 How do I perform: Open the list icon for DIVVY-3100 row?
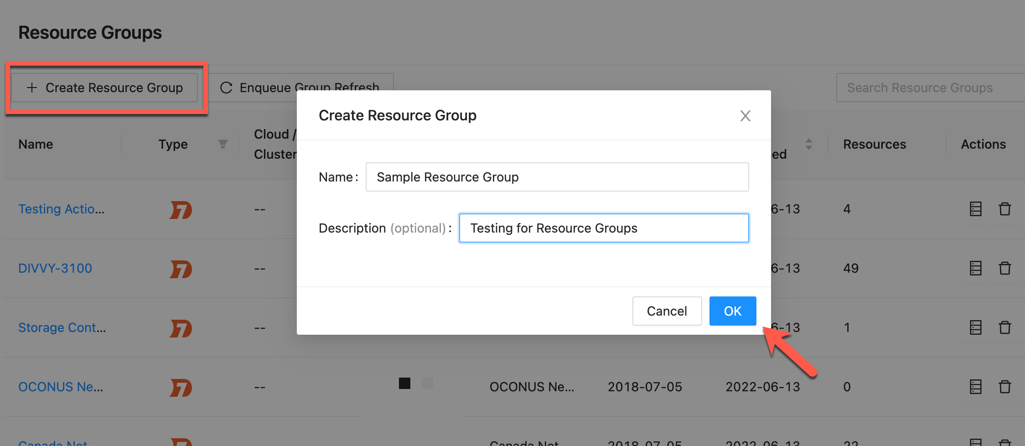(975, 268)
